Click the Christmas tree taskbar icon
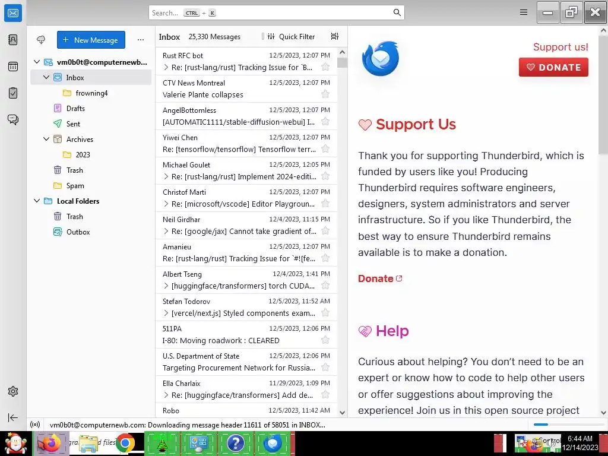The height and width of the screenshot is (456, 608). click(x=161, y=443)
